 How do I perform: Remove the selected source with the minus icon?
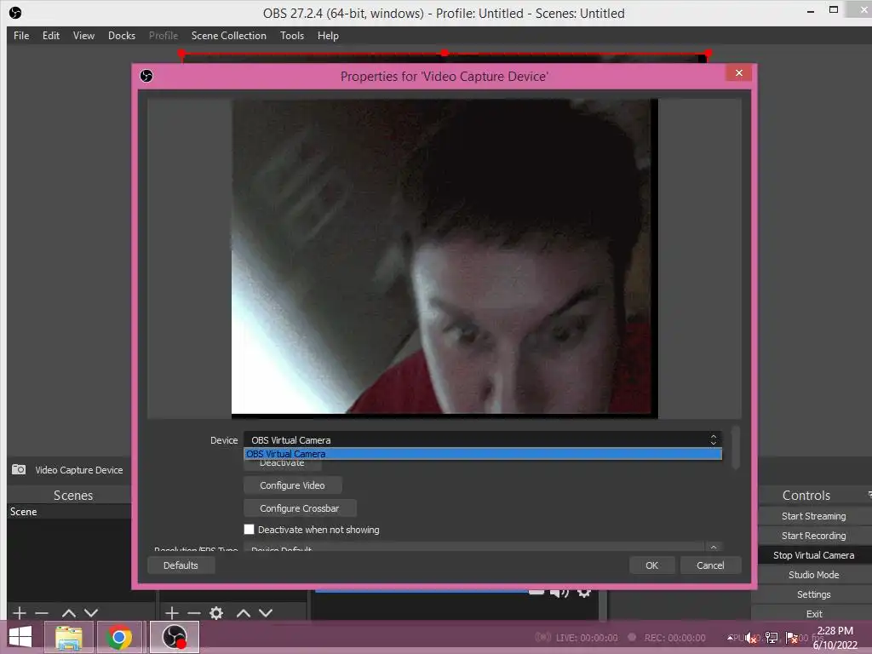coord(194,613)
